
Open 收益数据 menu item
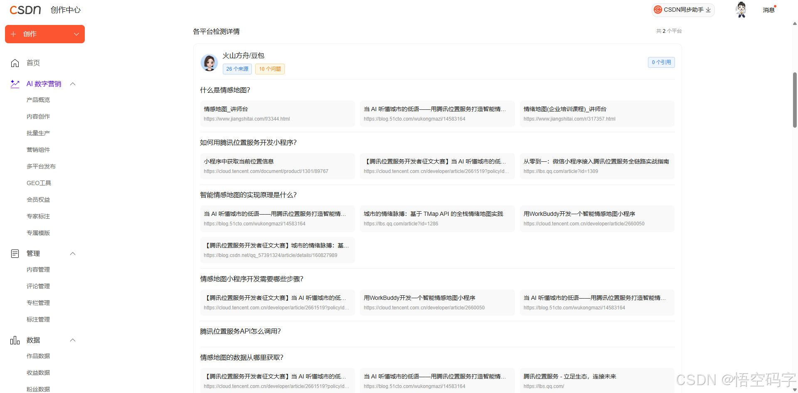click(x=38, y=373)
